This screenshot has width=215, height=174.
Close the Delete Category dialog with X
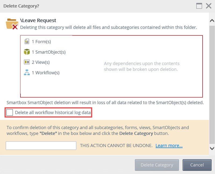[x=209, y=6]
